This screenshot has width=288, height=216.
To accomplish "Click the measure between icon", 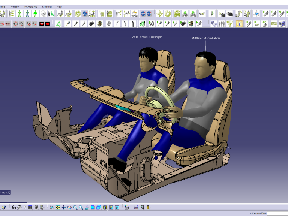I will (x=136, y=207).
